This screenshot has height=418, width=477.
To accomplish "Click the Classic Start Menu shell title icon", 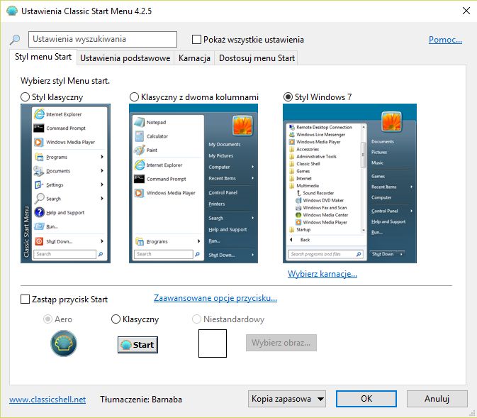I will click(x=12, y=11).
